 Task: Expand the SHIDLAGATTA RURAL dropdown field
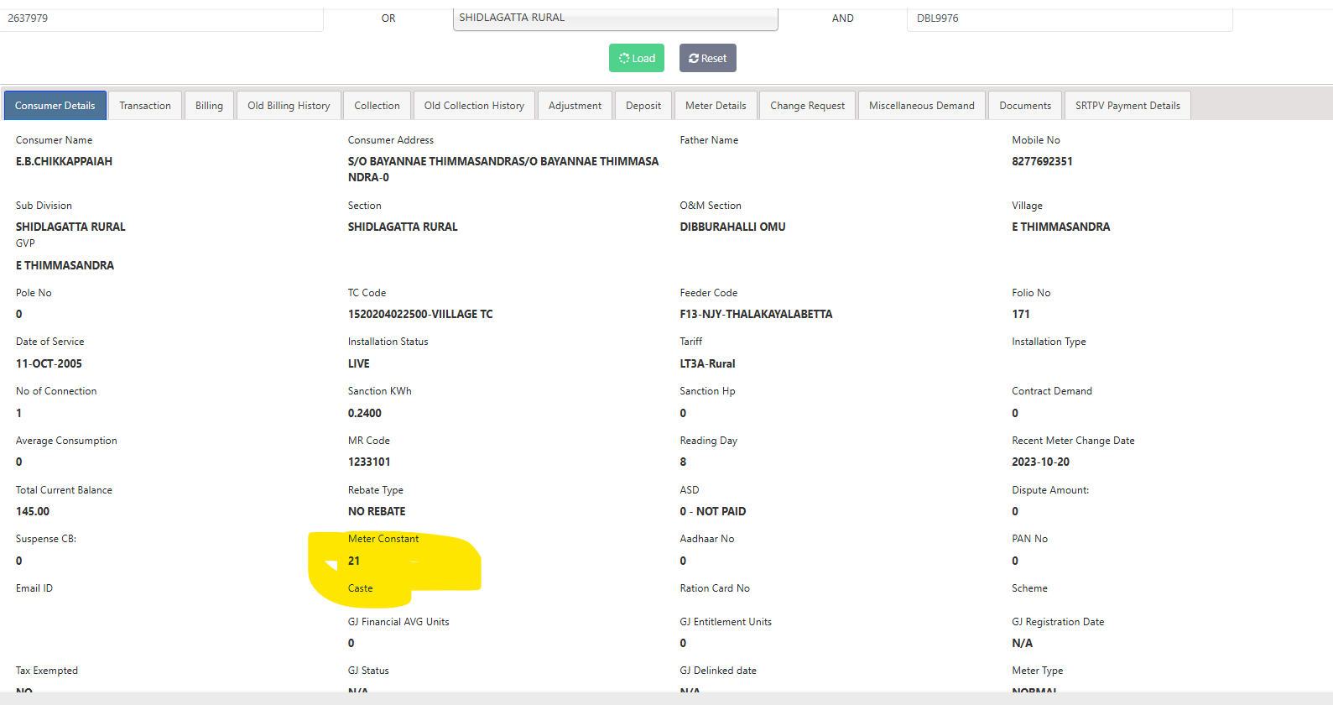click(x=615, y=18)
